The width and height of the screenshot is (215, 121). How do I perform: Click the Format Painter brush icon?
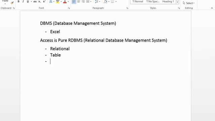tap(12, 3)
